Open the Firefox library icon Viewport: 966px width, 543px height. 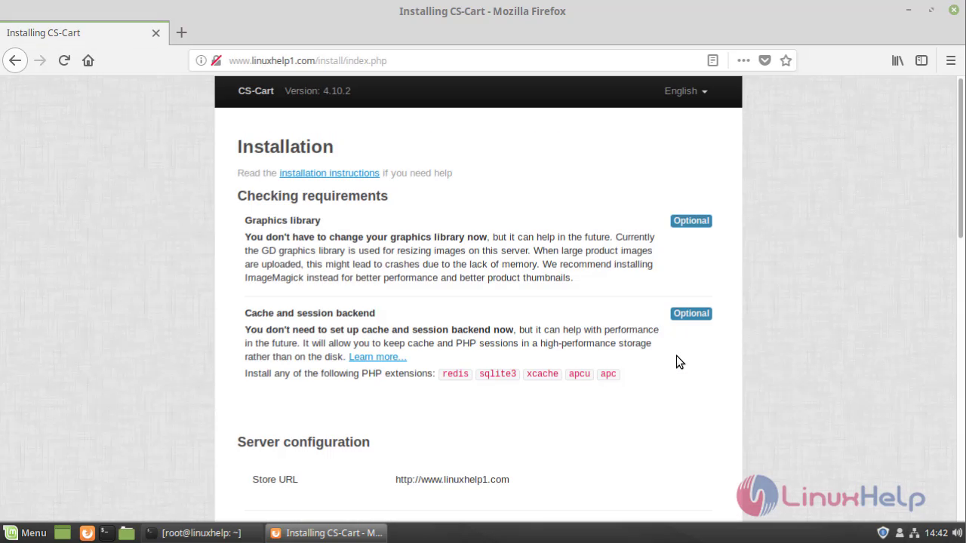(x=897, y=60)
